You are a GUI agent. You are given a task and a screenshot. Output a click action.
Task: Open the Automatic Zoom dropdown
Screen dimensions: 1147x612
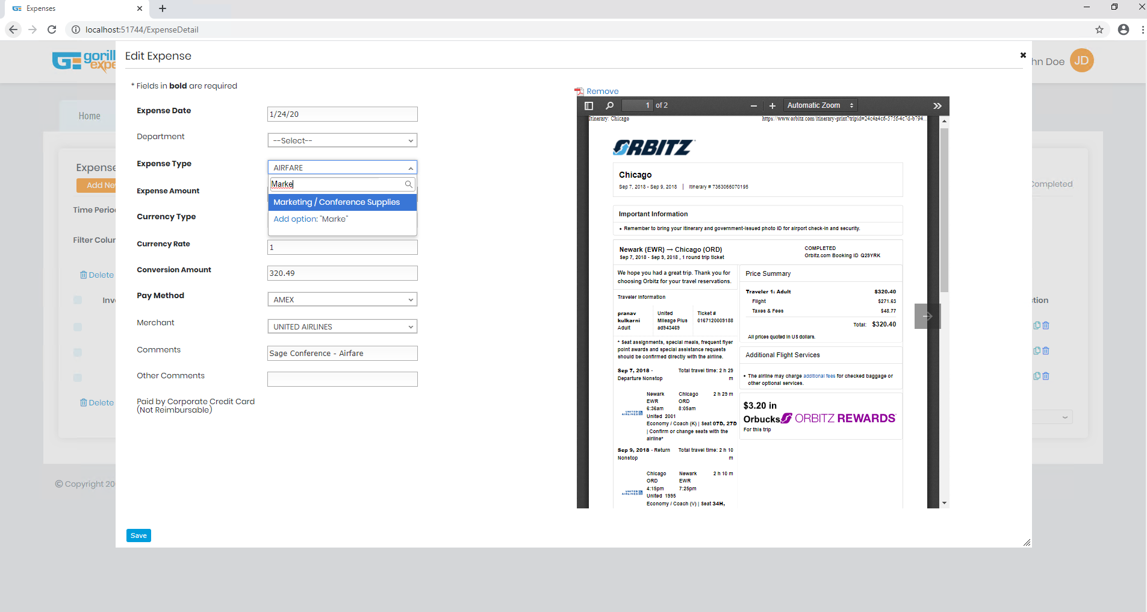click(x=820, y=105)
